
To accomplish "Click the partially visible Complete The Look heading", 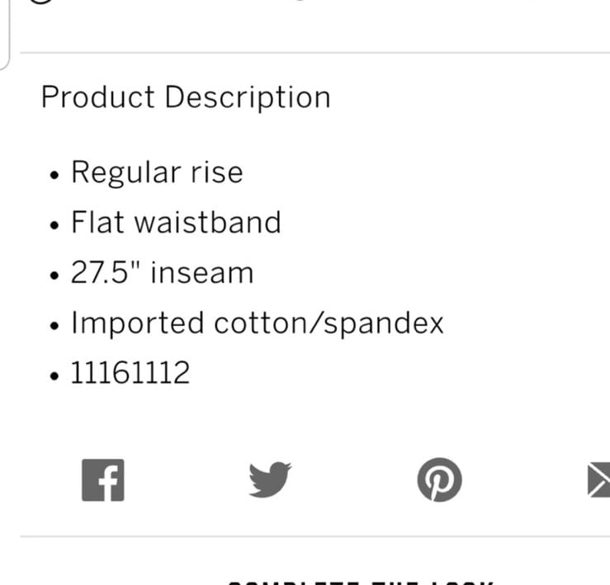I will (360, 583).
